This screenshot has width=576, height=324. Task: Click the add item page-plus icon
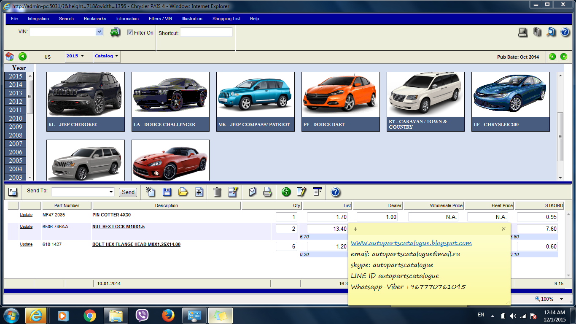tap(199, 192)
